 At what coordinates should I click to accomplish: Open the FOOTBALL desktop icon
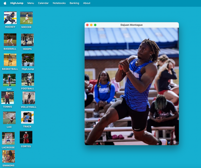pos(28,79)
